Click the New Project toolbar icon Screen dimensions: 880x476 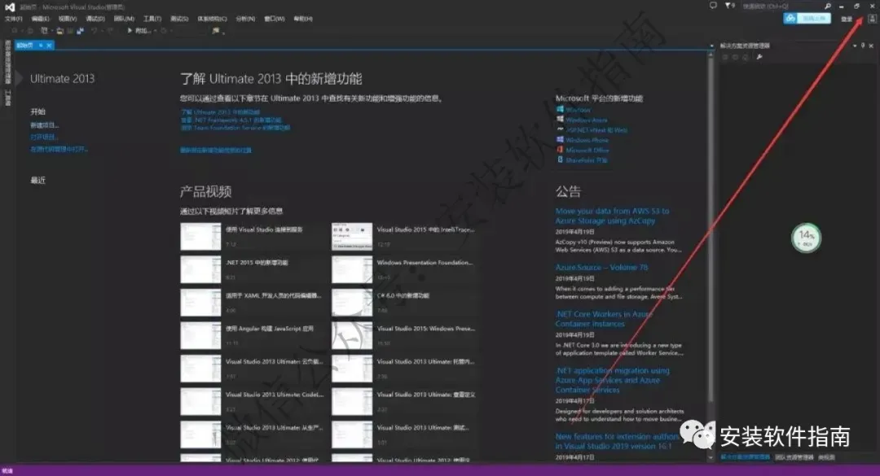[44, 31]
